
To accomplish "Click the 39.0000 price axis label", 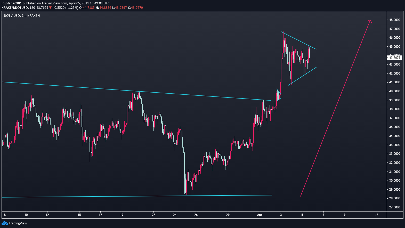I will [x=395, y=100].
